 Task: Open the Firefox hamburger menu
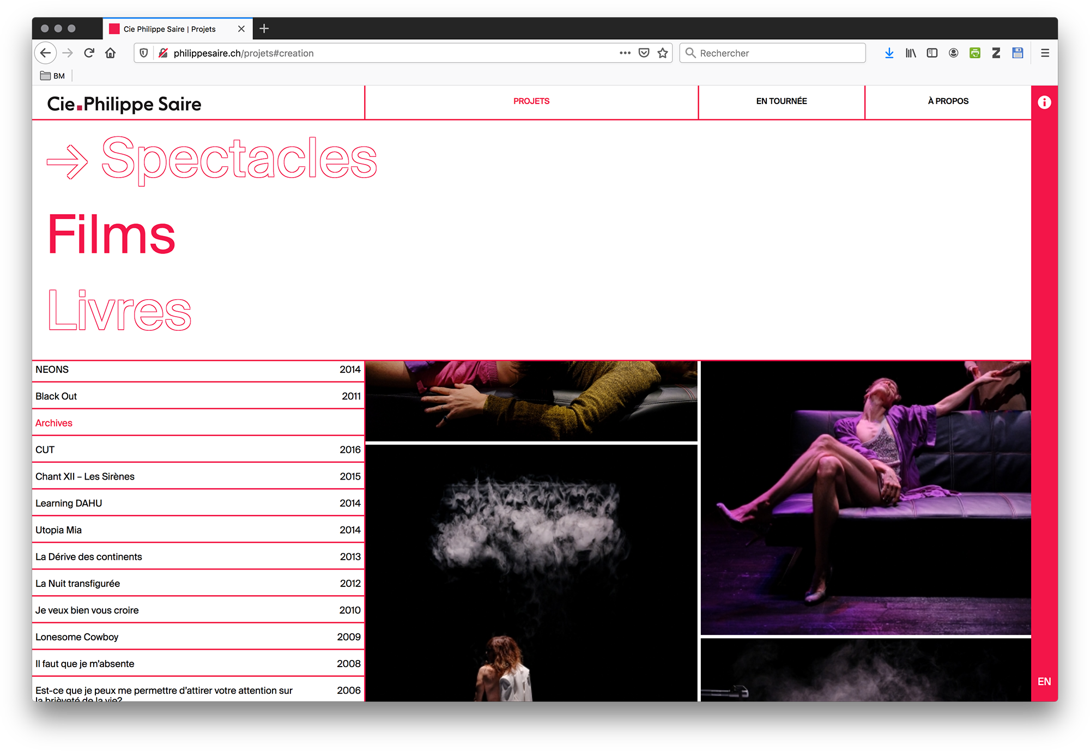click(1045, 53)
